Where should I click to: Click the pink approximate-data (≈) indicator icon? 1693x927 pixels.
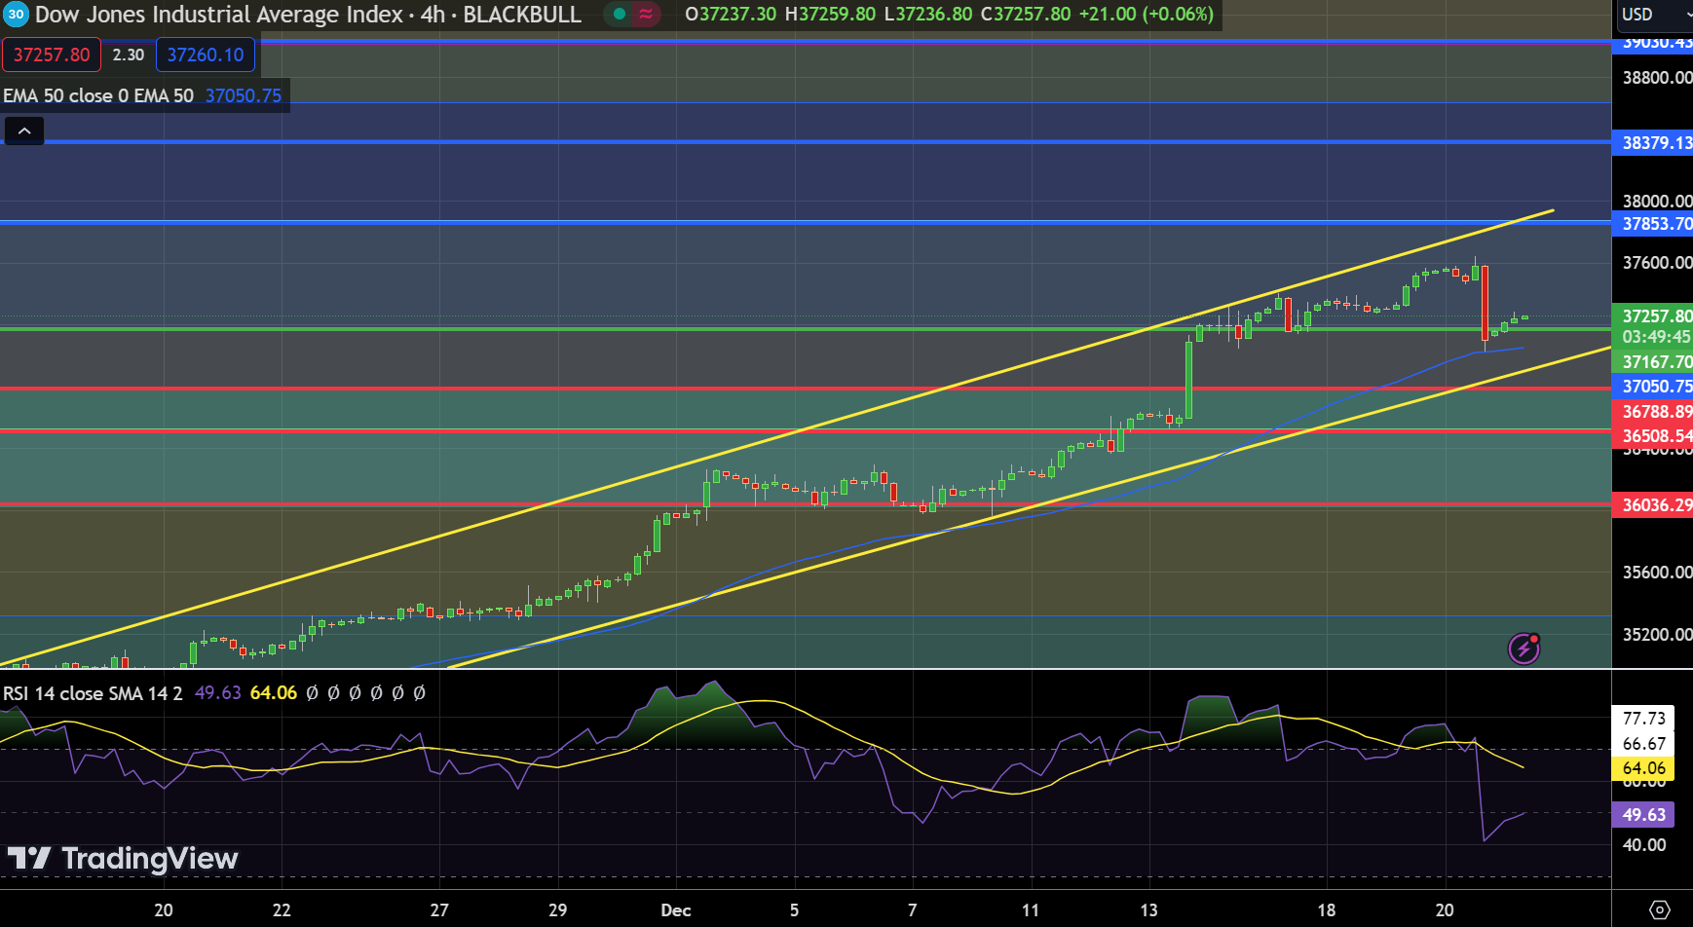645,15
